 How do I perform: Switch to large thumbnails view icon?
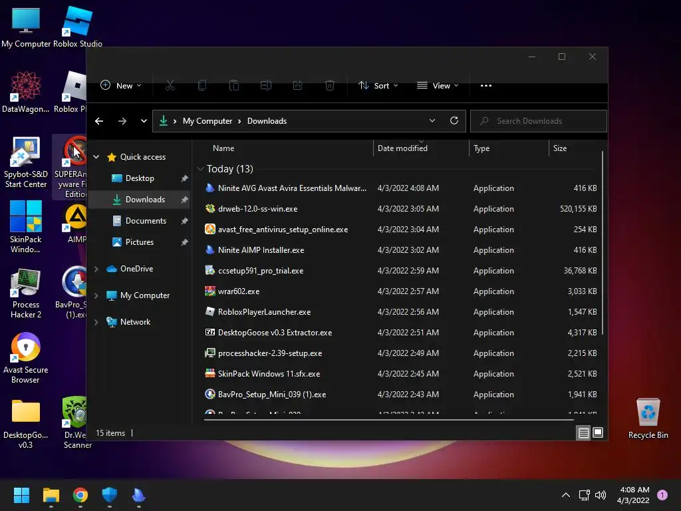point(598,432)
